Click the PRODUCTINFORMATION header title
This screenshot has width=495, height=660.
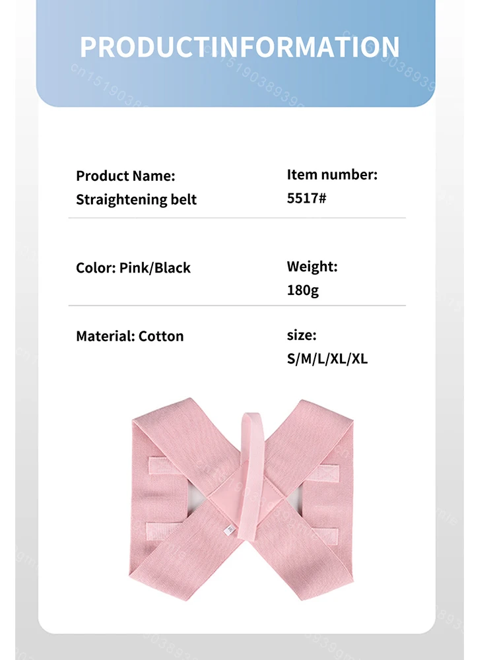coord(240,47)
